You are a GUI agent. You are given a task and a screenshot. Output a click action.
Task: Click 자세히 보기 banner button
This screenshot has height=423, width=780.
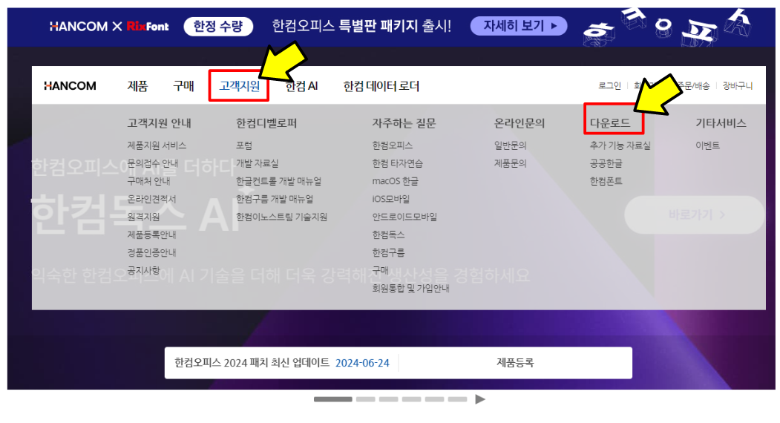click(x=519, y=26)
